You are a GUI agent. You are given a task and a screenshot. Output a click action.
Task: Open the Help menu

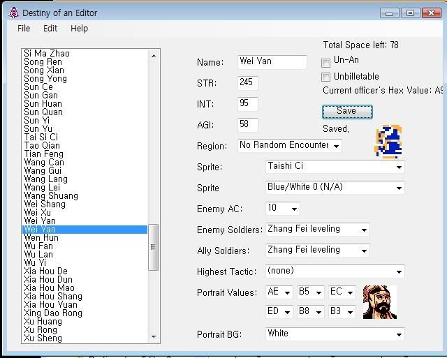coord(79,29)
